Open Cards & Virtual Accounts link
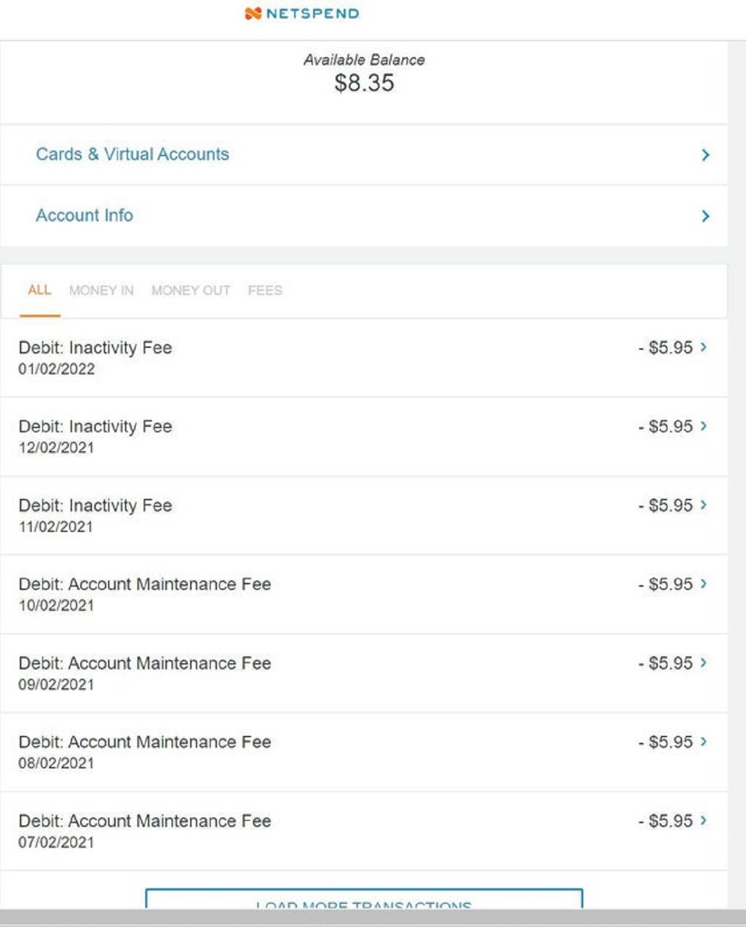This screenshot has height=927, width=746. click(x=132, y=154)
